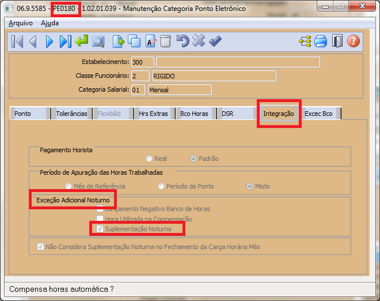Open the Ajuda menu
Image resolution: width=380 pixels, height=301 pixels.
point(50,23)
